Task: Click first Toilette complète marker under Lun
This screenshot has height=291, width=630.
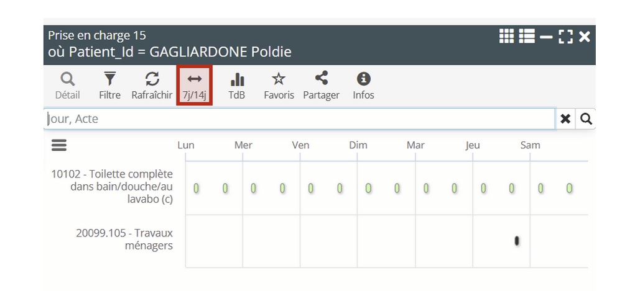Action: (196, 188)
